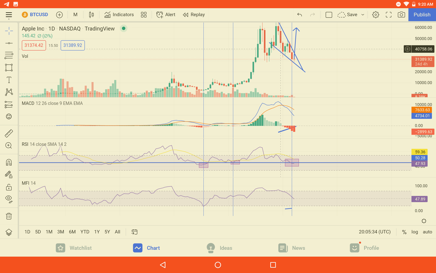The image size is (436, 273).
Task: Tap the Android recent apps button
Action: tap(273, 265)
